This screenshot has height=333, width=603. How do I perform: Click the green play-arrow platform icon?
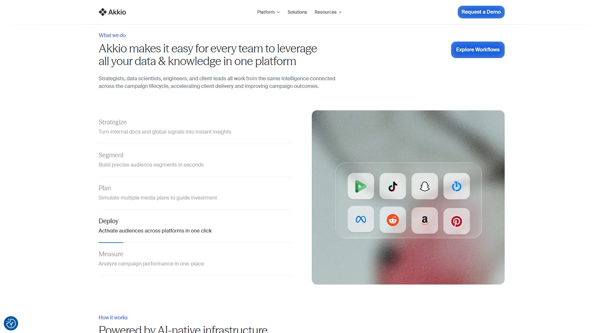coord(361,186)
